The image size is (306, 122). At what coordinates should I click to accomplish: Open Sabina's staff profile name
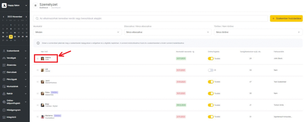(x=48, y=57)
